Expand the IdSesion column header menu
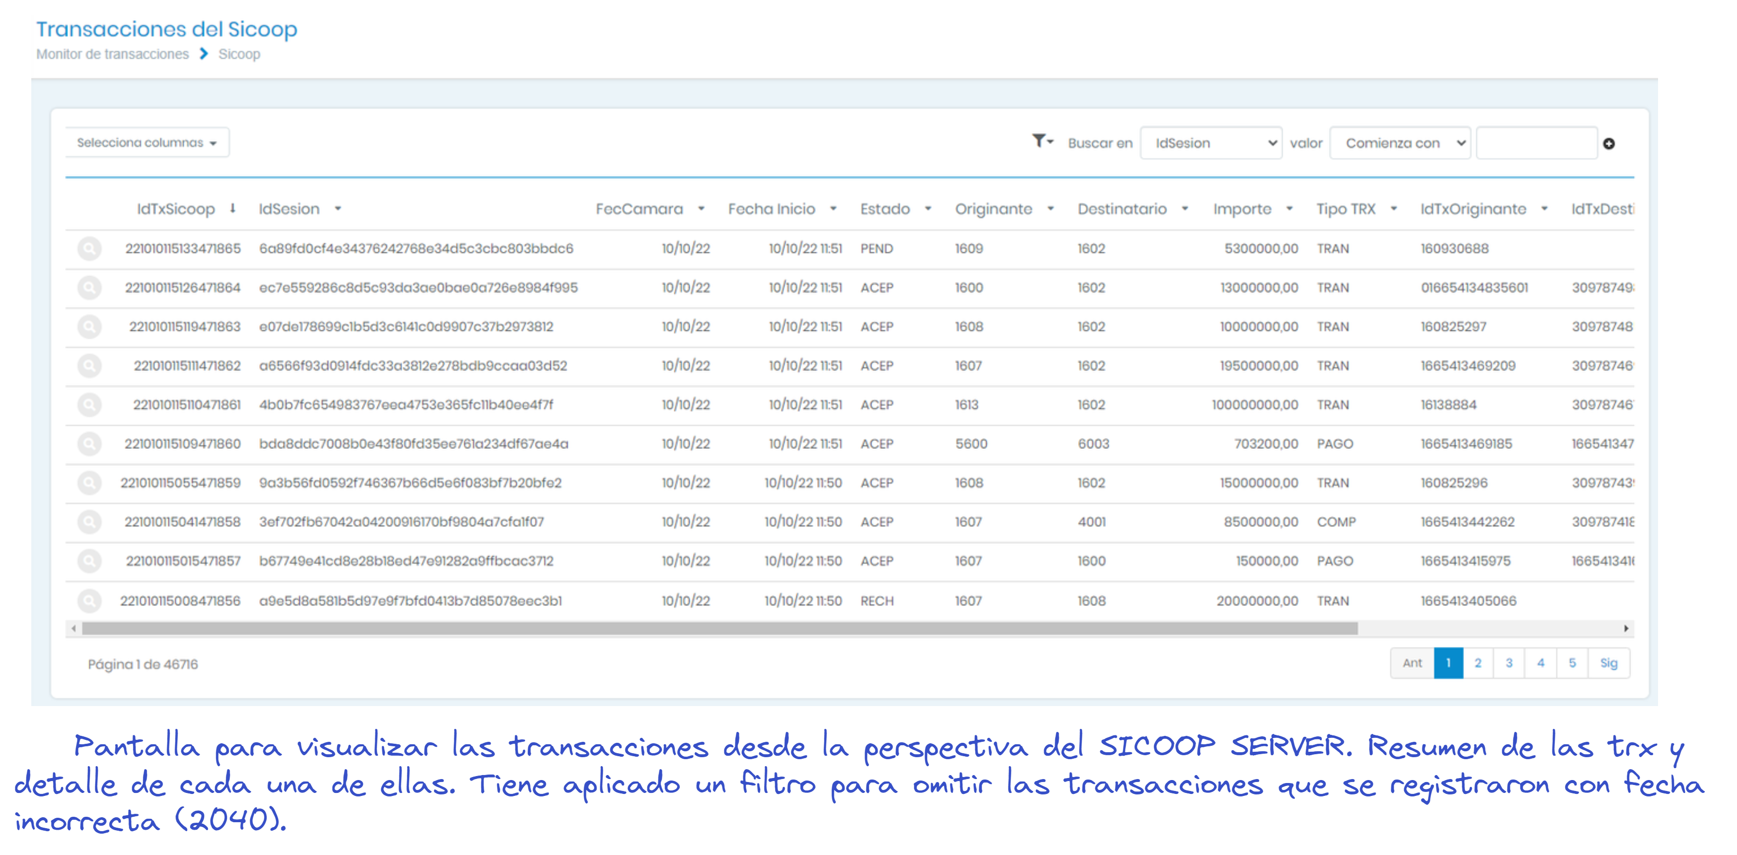This screenshot has width=1737, height=855. pyautogui.click(x=338, y=209)
